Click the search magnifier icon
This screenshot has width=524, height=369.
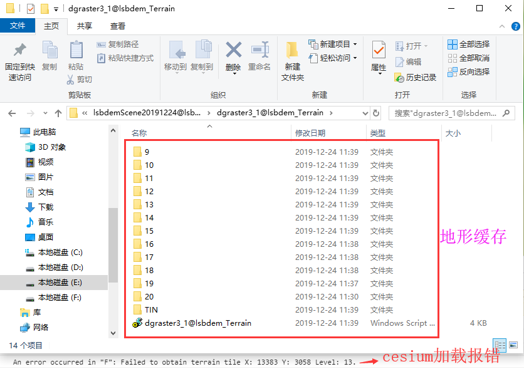point(506,113)
